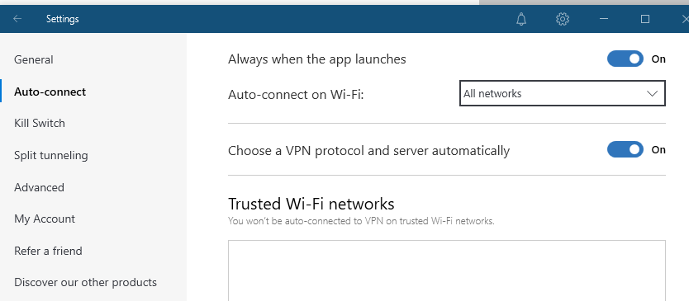Open the Advanced settings page

(x=39, y=187)
